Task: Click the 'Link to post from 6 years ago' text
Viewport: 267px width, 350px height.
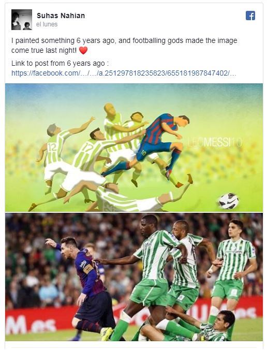Action: pyautogui.click(x=60, y=63)
